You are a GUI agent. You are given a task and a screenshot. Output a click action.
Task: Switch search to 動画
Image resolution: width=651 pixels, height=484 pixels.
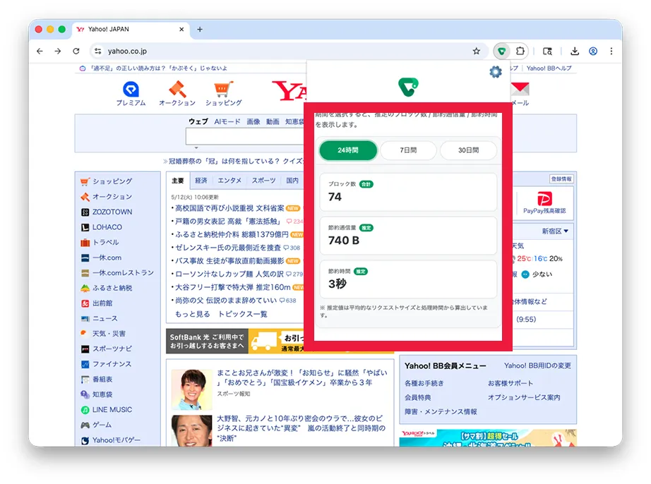(273, 121)
